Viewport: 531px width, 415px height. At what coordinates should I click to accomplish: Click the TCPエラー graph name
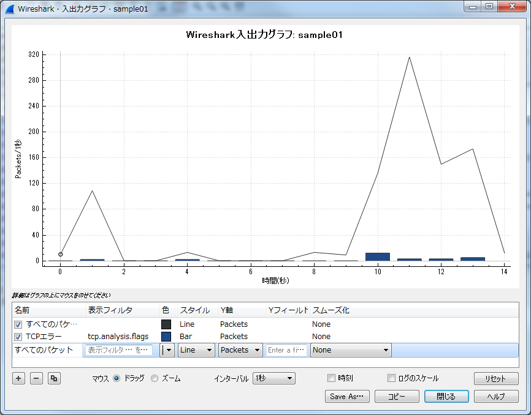coord(44,337)
